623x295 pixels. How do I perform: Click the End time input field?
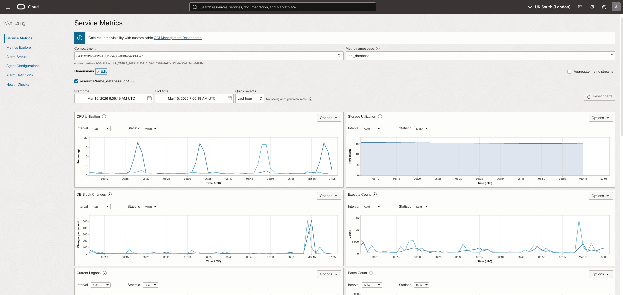(194, 99)
